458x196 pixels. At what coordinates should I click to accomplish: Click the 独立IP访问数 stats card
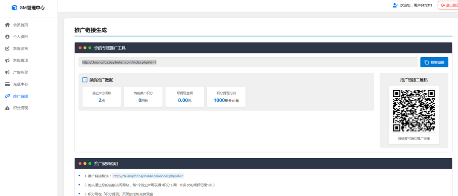[102, 97]
